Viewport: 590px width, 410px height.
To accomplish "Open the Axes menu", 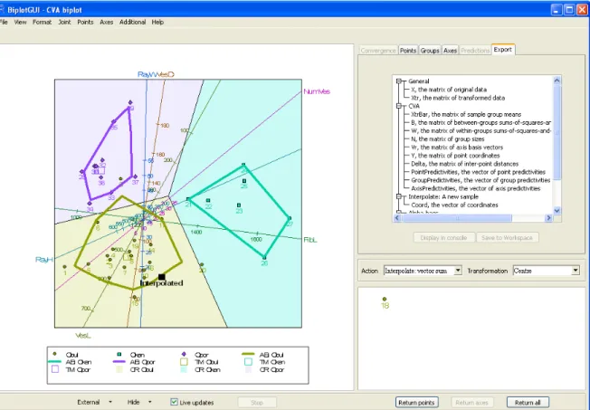I will click(x=106, y=23).
